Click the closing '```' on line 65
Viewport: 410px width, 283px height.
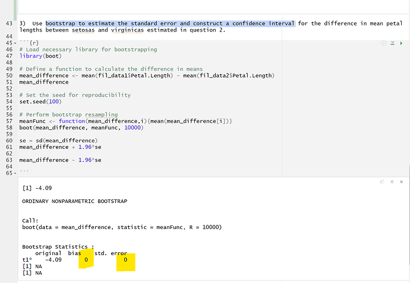tap(24, 172)
